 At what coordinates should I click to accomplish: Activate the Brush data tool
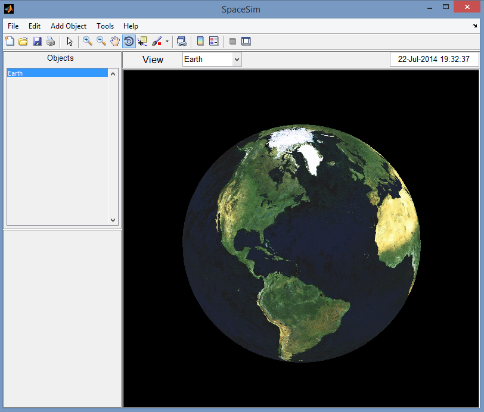tap(157, 41)
